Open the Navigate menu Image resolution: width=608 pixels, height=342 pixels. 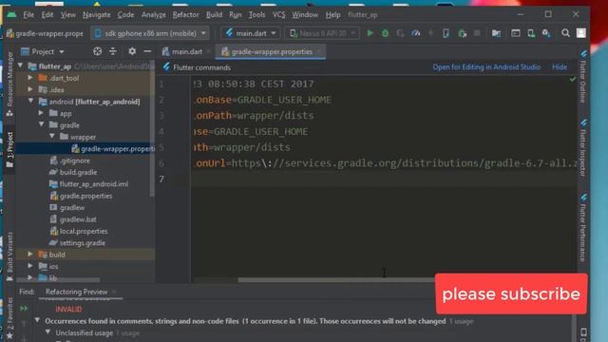click(97, 15)
